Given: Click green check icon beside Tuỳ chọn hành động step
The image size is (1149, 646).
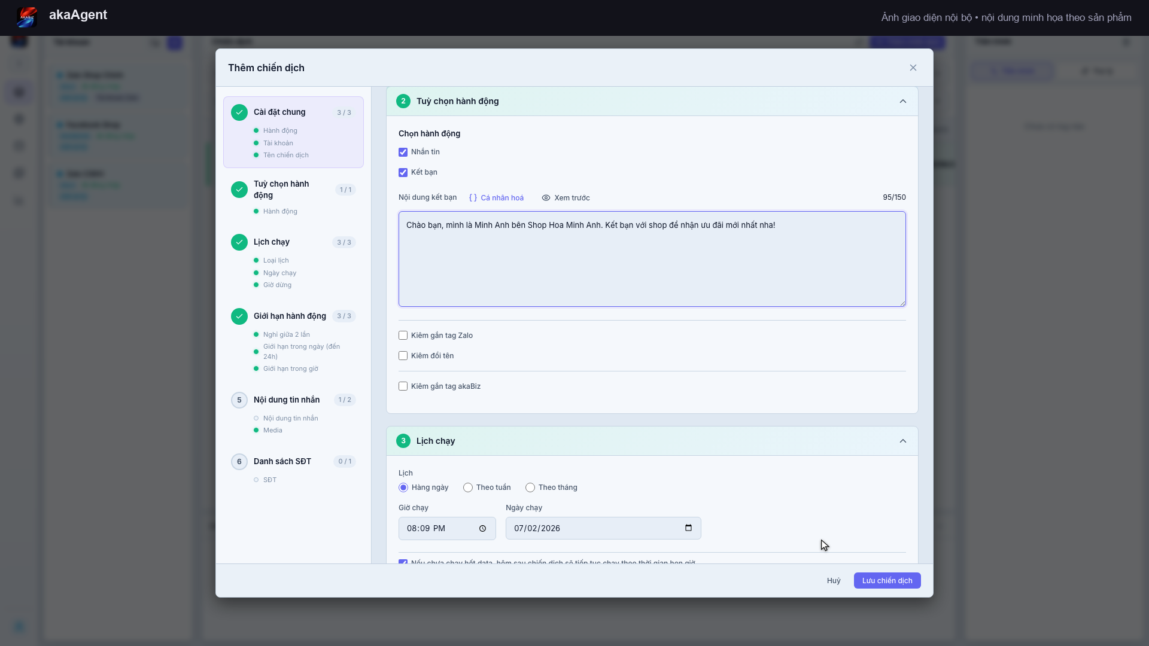Looking at the screenshot, I should (239, 190).
